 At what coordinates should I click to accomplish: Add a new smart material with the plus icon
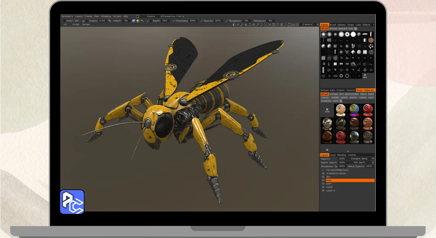pyautogui.click(x=327, y=150)
